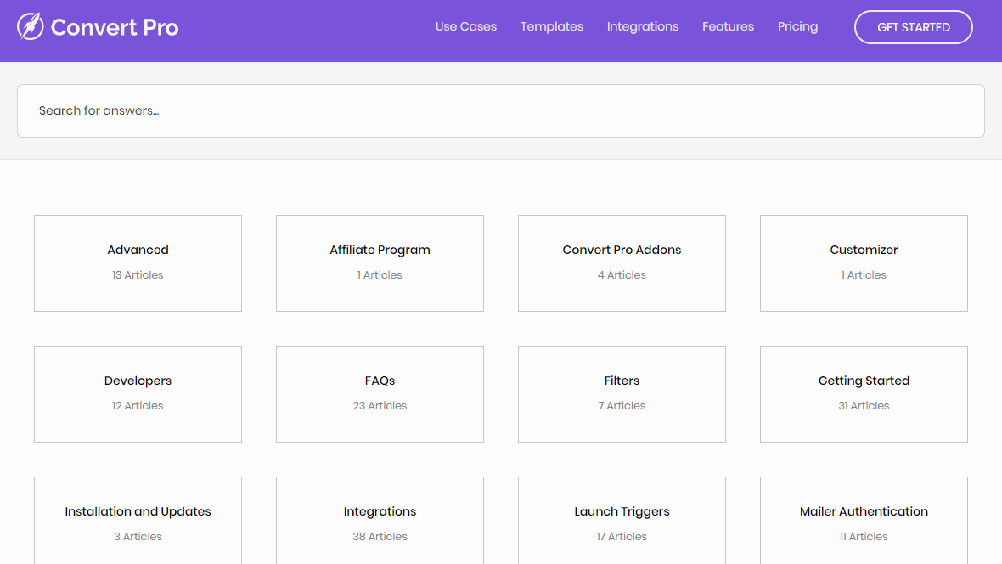
Task: Click the '4 Articles' count text
Action: click(x=622, y=275)
